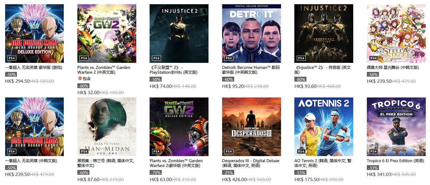Viewport: 430px width, 185px height.
Task: Open the 一拳超人 无名英雄 (中韩文版) title
Action: pos(31,161)
